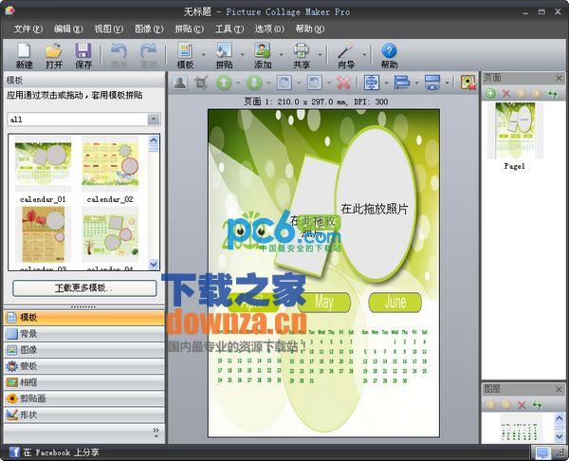Screen dimensions: 569x461
Task: Select the crop tool in canvas toolbar
Action: coord(201,83)
